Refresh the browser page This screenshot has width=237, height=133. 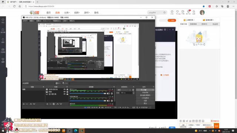click(x=14, y=6)
